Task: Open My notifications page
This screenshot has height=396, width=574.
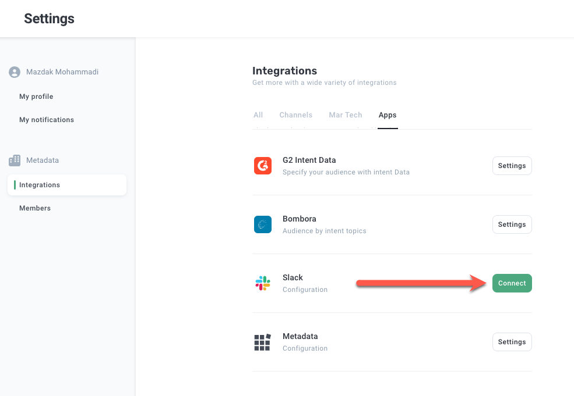Action: (47, 120)
